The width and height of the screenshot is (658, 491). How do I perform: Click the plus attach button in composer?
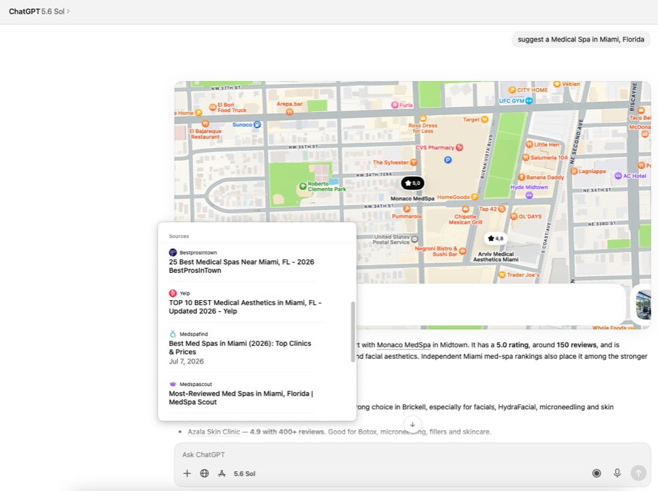click(x=187, y=473)
